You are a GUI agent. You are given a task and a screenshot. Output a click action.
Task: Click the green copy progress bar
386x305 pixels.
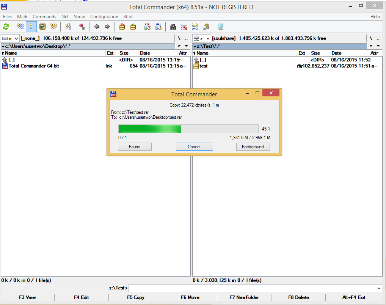click(188, 129)
